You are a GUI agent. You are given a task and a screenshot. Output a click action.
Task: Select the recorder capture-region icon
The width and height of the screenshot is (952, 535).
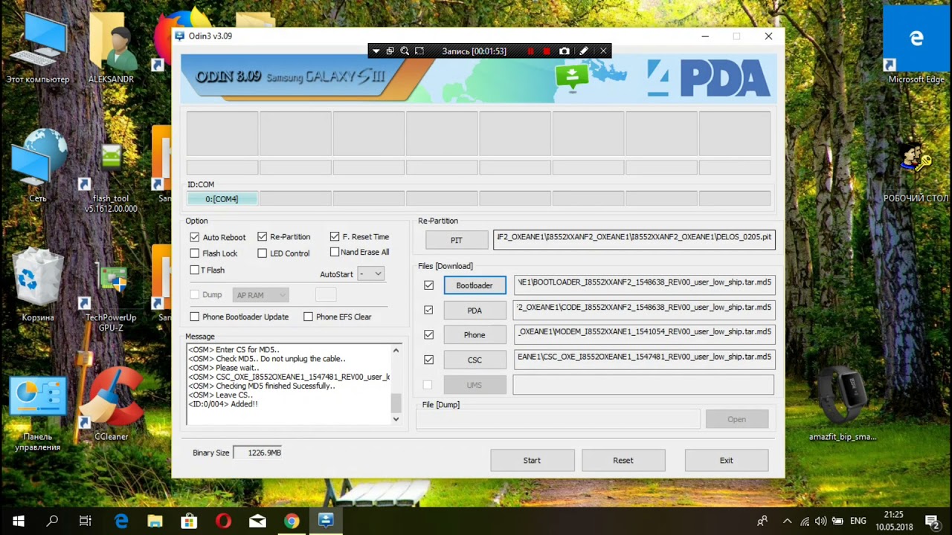tap(419, 51)
